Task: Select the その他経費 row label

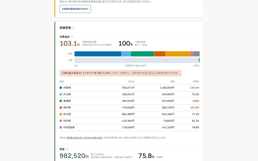Action: (x=69, y=127)
